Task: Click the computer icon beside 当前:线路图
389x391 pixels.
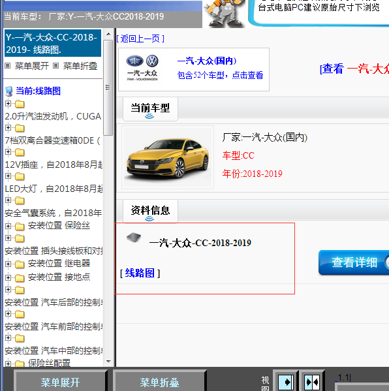Action: [x=9, y=91]
